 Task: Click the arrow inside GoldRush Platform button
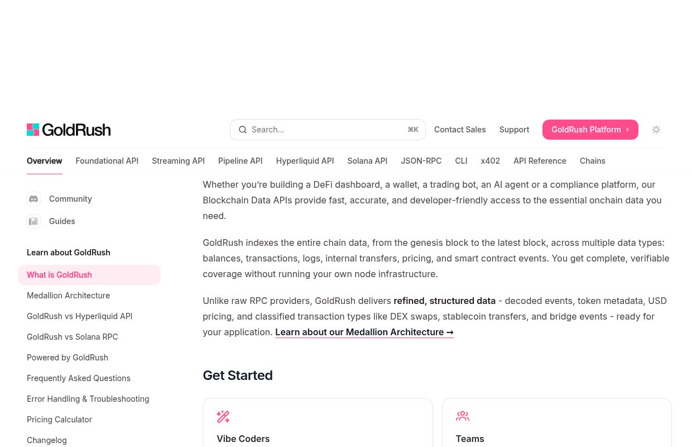(627, 130)
